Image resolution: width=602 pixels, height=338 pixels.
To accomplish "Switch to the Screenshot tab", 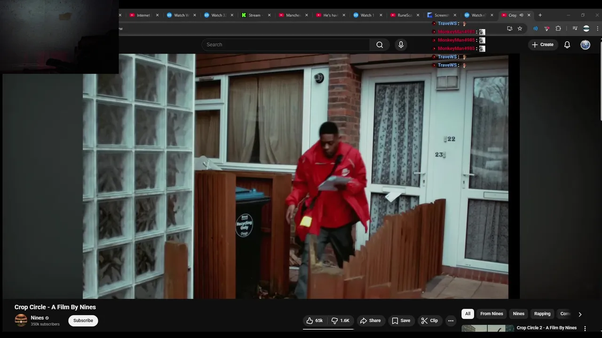I will [441, 15].
